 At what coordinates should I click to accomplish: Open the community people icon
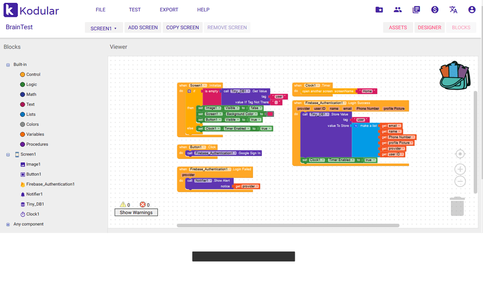tap(398, 9)
